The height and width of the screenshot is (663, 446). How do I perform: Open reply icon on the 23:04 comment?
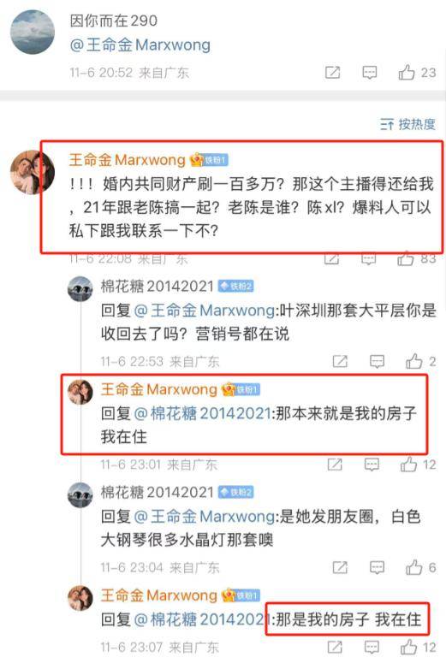point(377,567)
